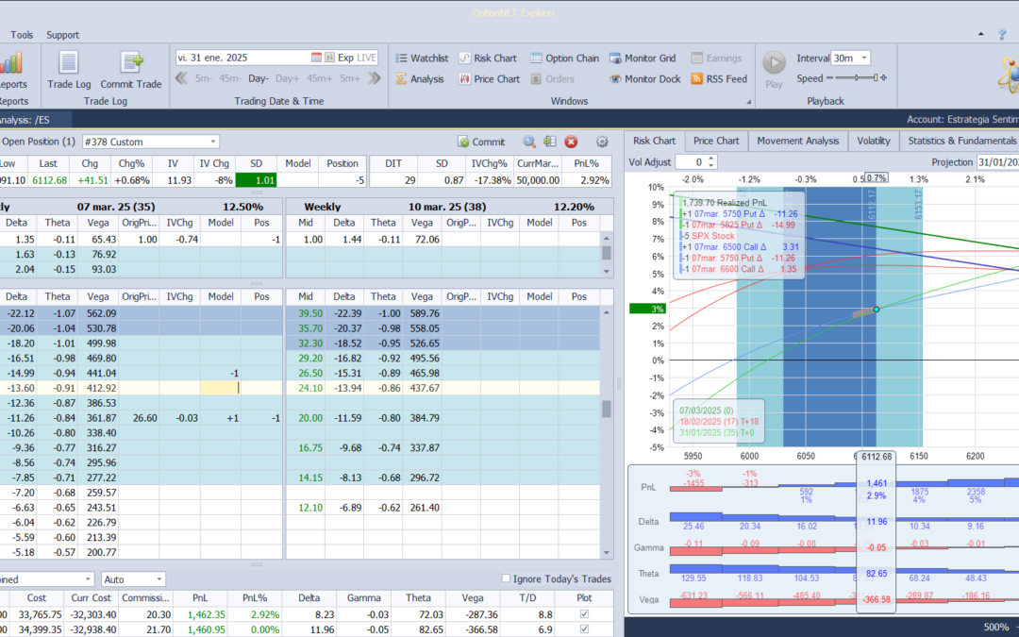Viewport: 1019px width, 637px height.
Task: Open the Monitor Grid window
Action: point(643,58)
